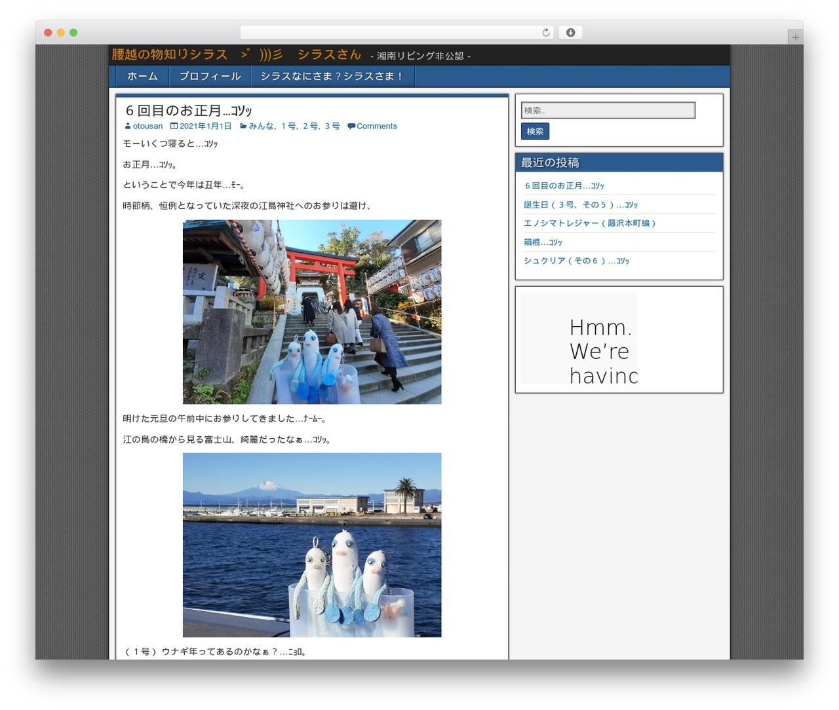Click the line 時節柄、恒例となっていた深夜の江島神社
Screen dimensions: 839x710
(248, 206)
